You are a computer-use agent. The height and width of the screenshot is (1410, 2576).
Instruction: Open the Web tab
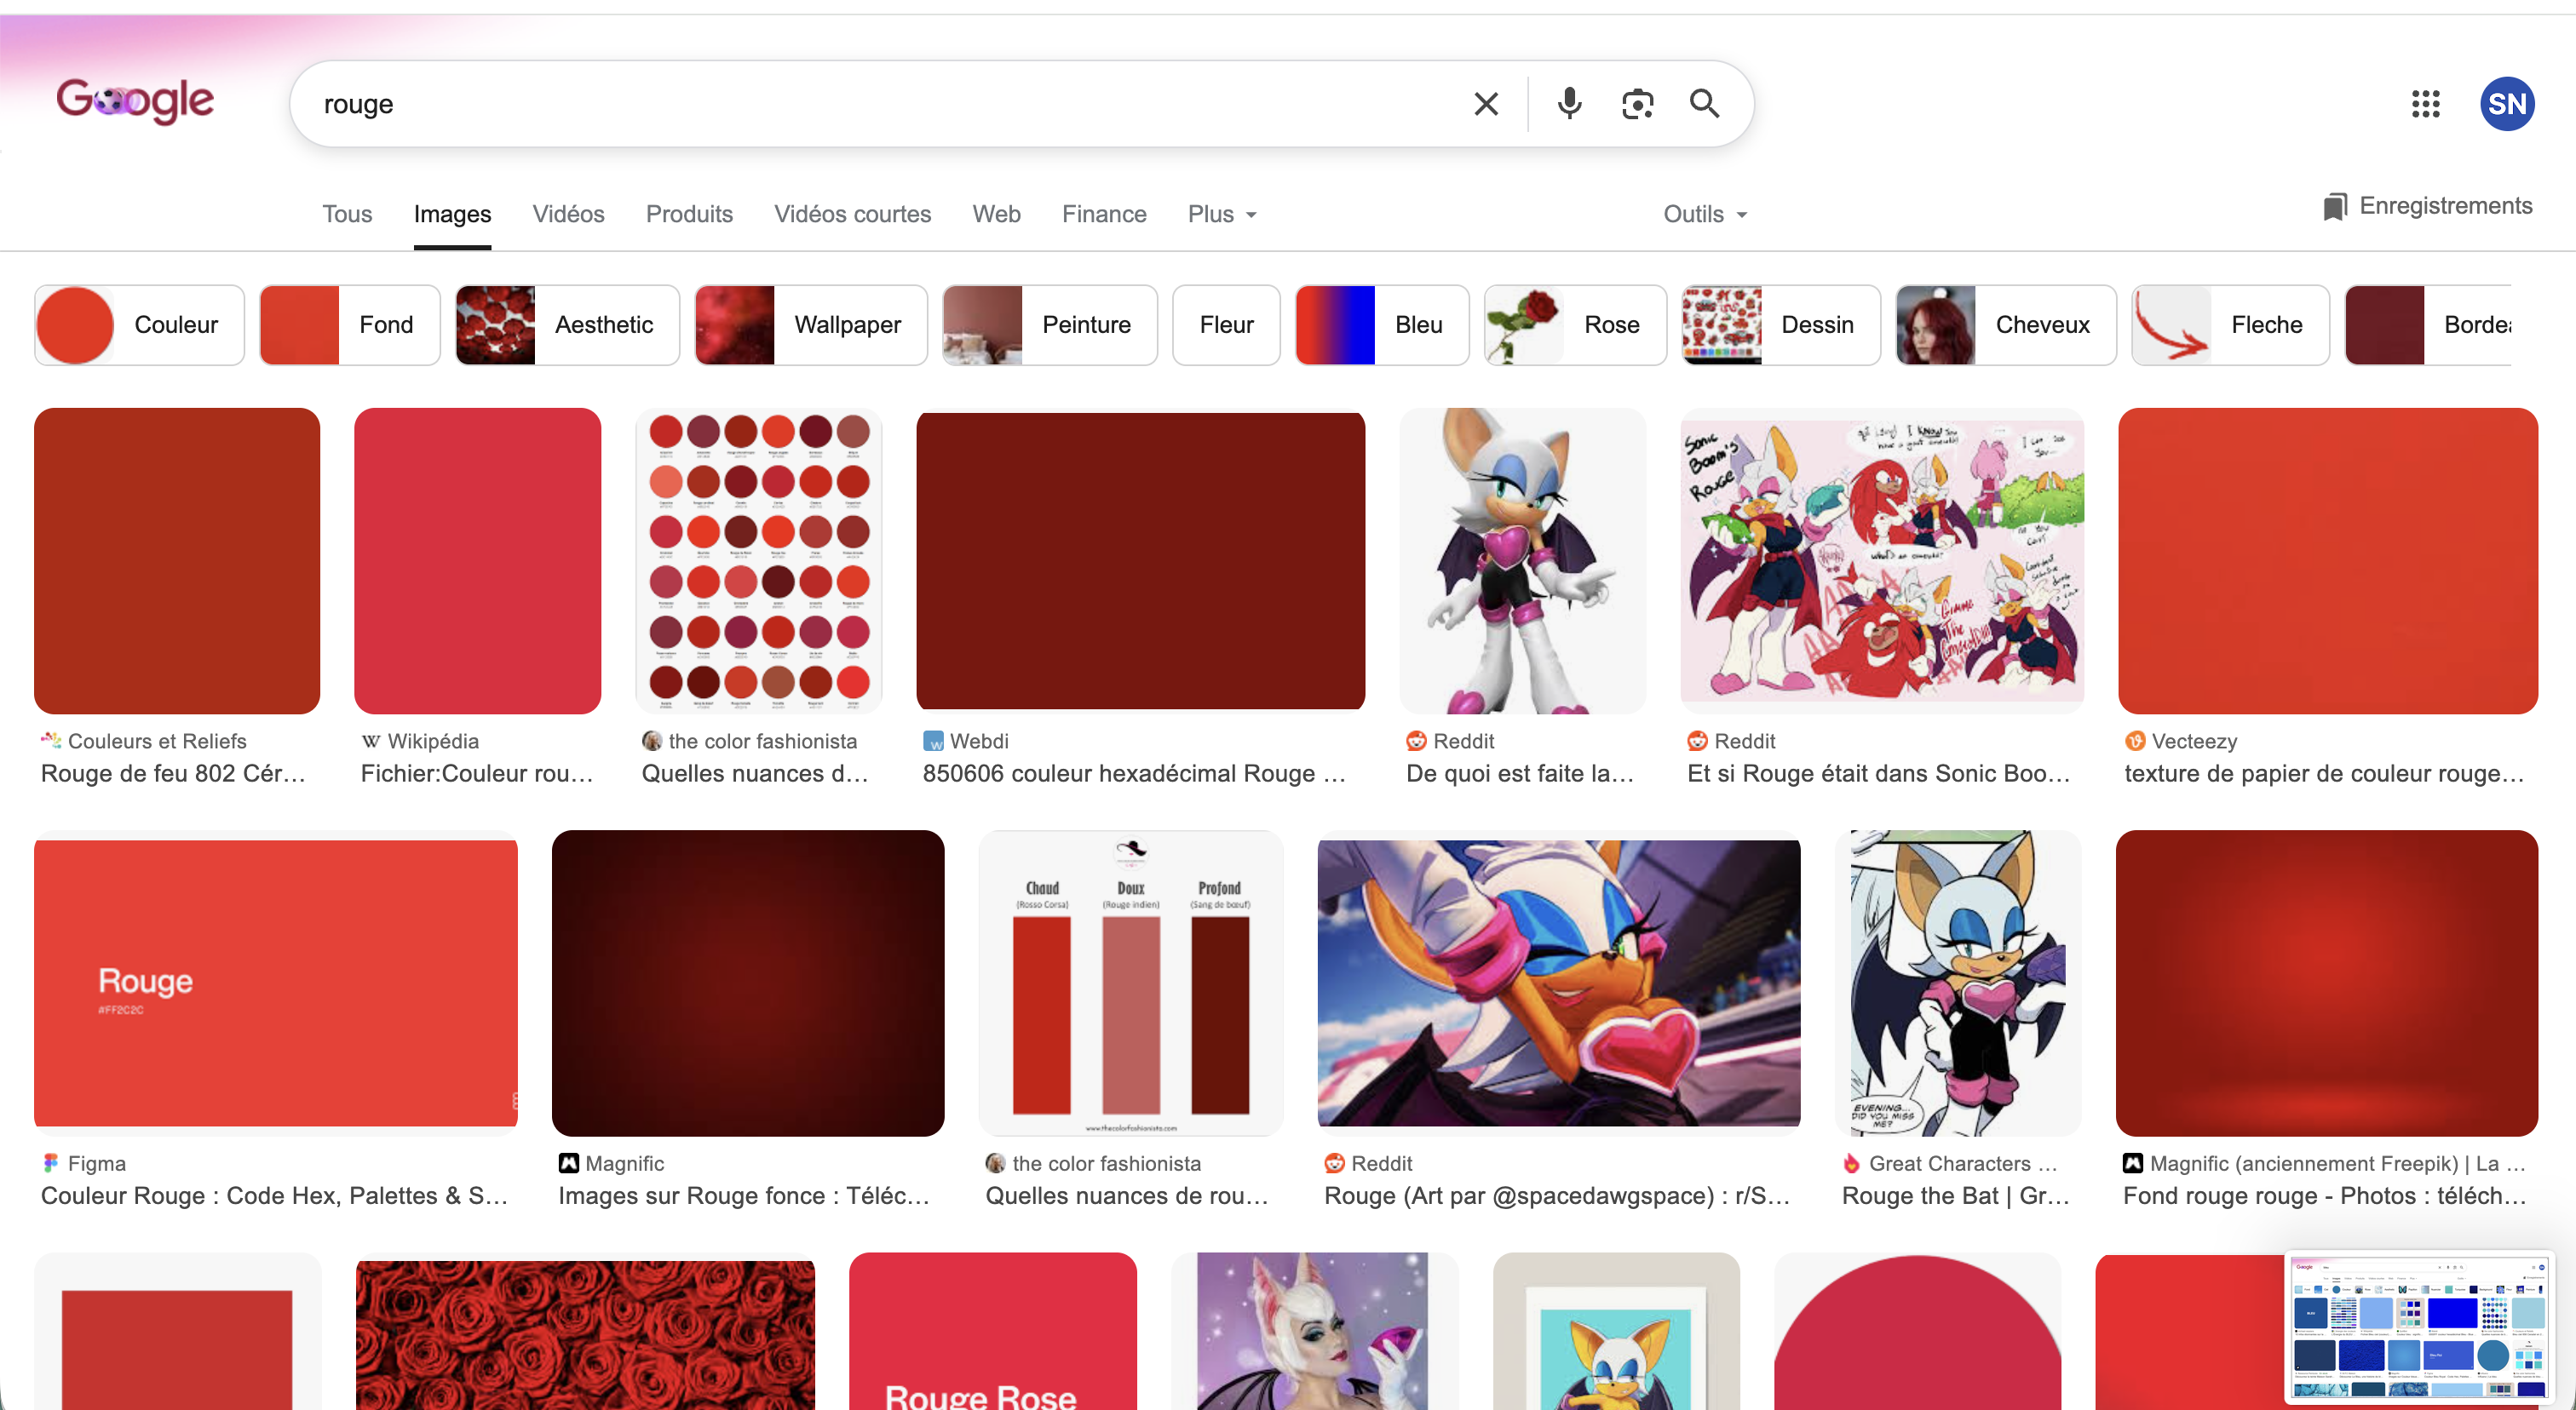[x=996, y=214]
